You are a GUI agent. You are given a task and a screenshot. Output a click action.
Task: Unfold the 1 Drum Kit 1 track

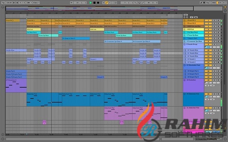[185, 21]
